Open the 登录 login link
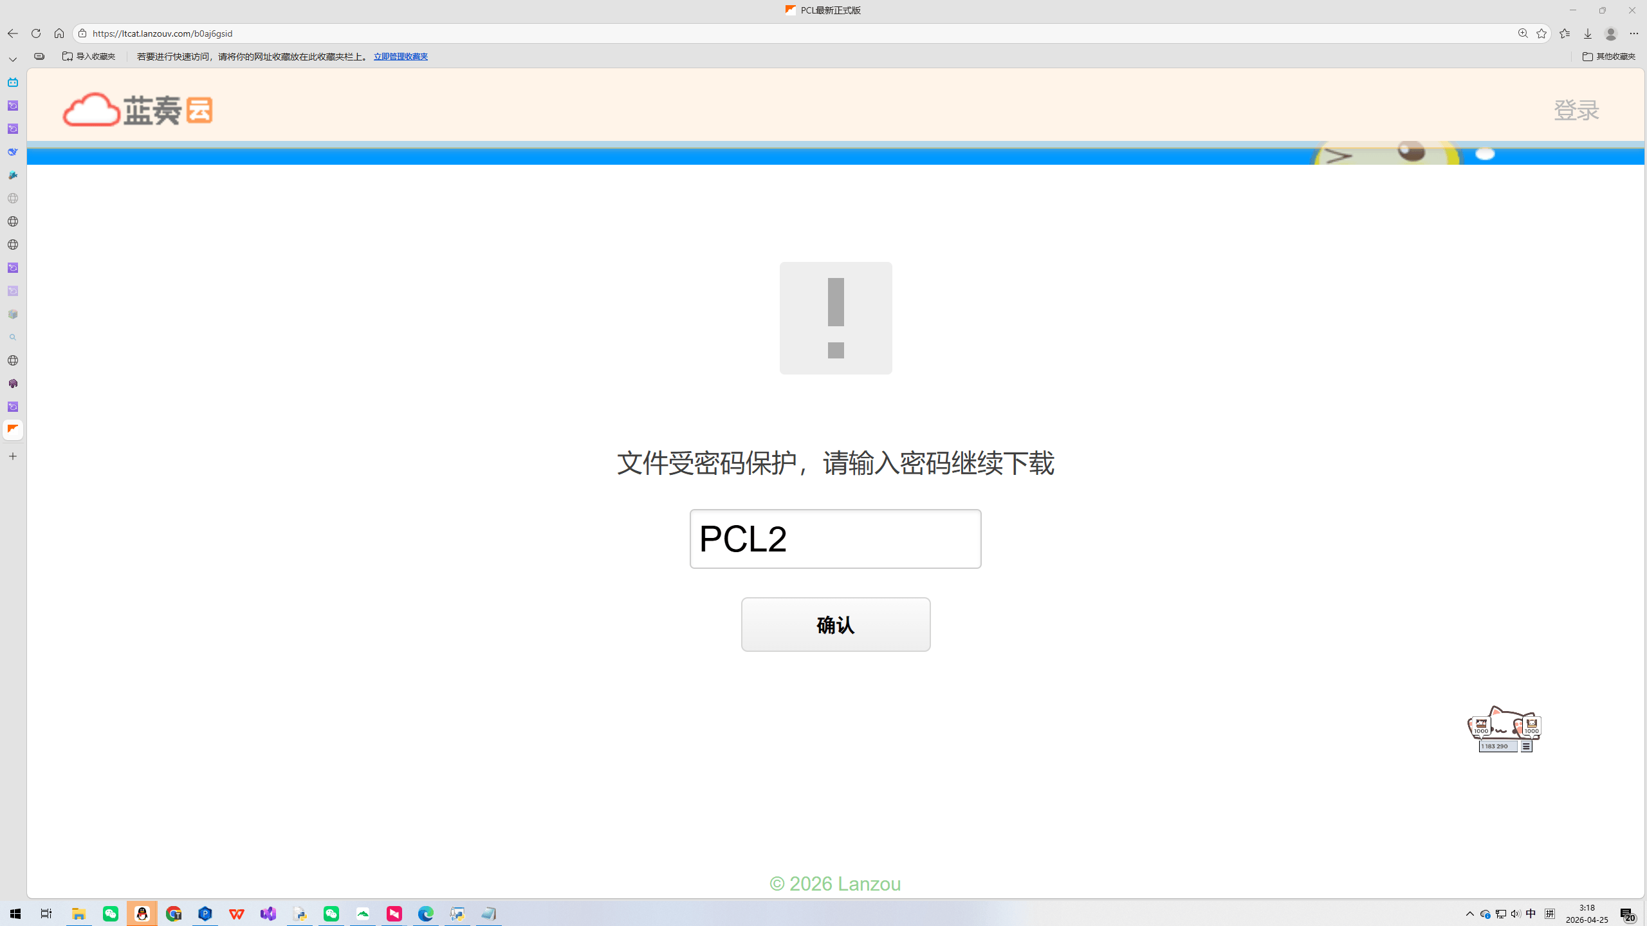Viewport: 1647px width, 926px height. 1576,110
